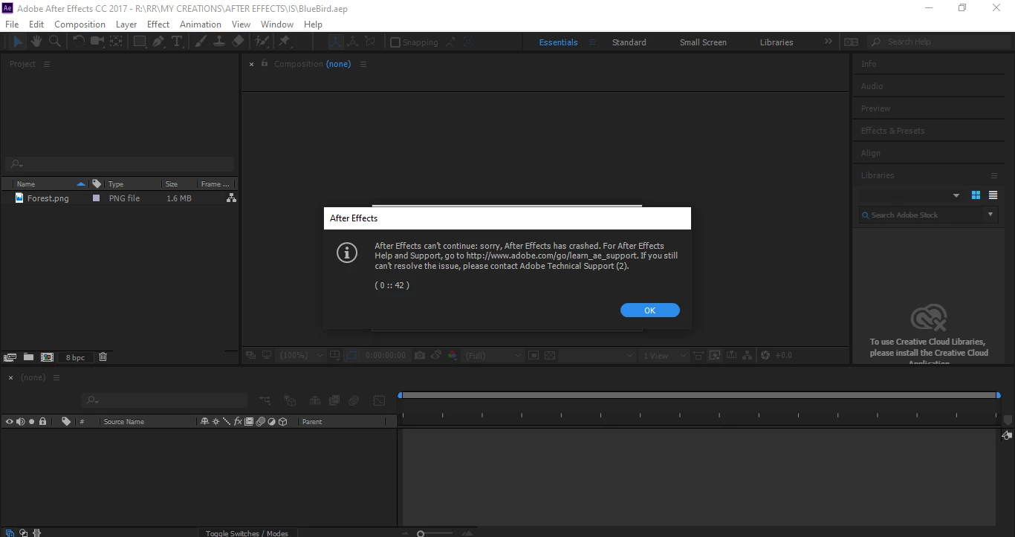1015x537 pixels.
Task: Select the Hand tool
Action: coord(36,42)
